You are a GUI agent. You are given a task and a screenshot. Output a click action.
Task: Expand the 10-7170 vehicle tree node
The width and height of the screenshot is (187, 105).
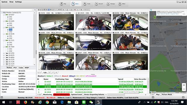pyautogui.click(x=4, y=60)
